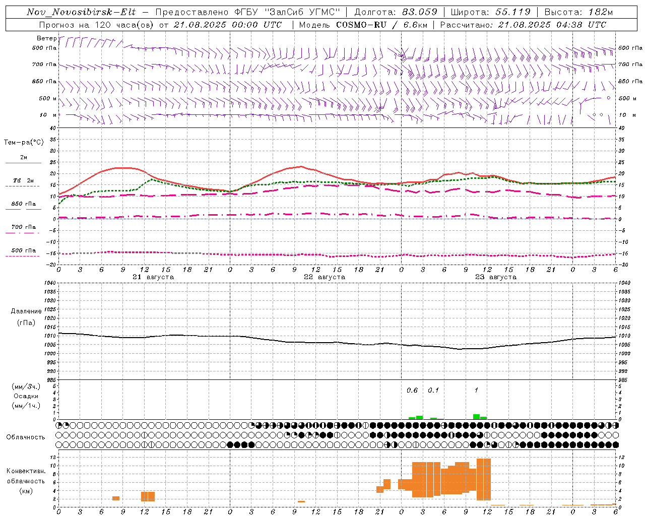The width and height of the screenshot is (645, 516).
Task: Click the (км) unit label
Action: coord(26,491)
